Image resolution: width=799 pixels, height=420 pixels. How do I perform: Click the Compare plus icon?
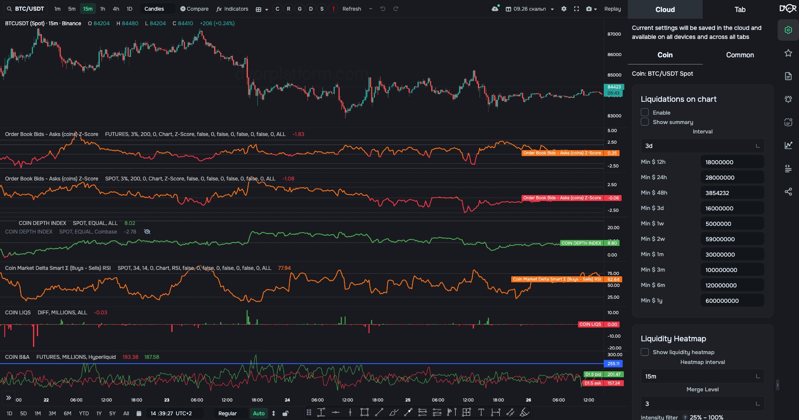183,9
